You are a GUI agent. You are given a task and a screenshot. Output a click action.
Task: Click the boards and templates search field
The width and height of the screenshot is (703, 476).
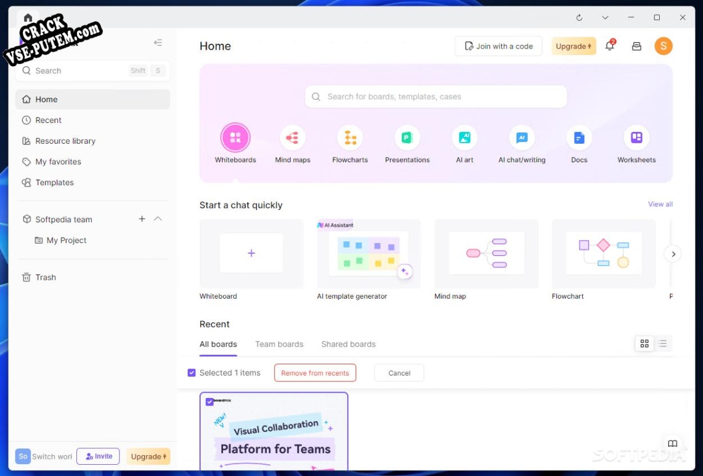tap(436, 96)
